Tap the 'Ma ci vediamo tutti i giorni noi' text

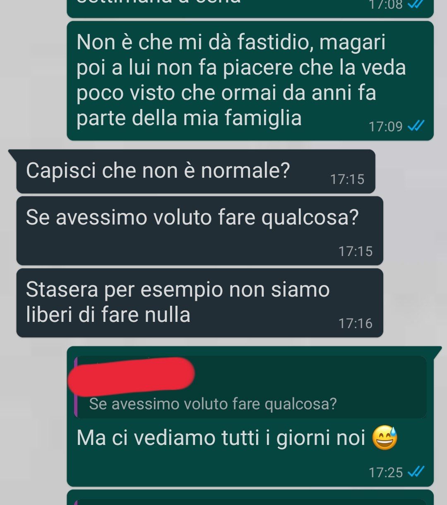point(221,438)
